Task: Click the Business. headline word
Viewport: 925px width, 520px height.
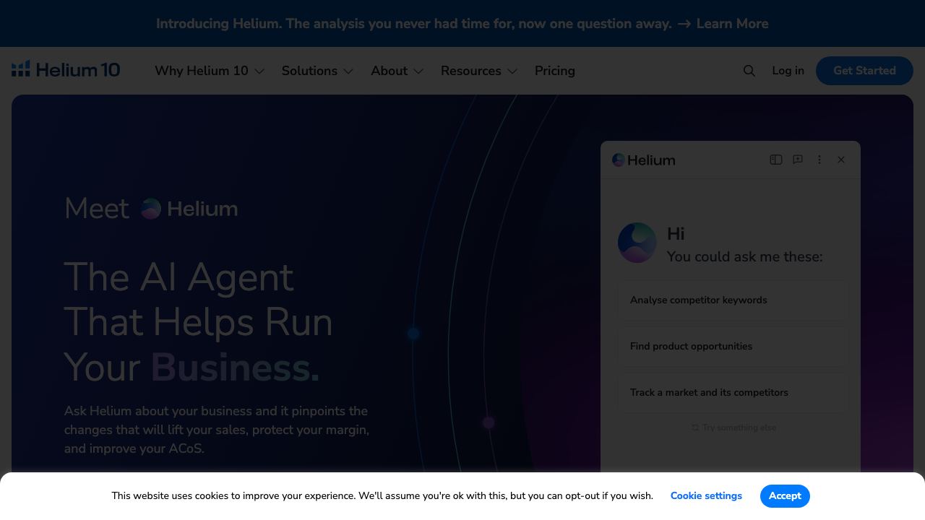Action: click(235, 368)
